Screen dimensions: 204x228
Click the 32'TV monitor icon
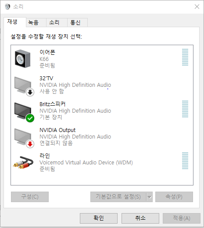pyautogui.click(x=24, y=86)
